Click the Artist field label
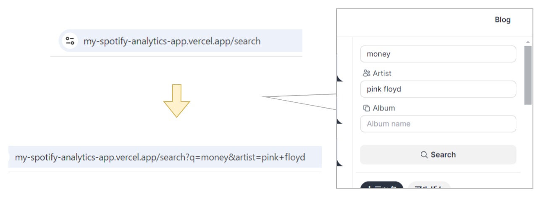This screenshot has height=197, width=541. pyautogui.click(x=382, y=73)
